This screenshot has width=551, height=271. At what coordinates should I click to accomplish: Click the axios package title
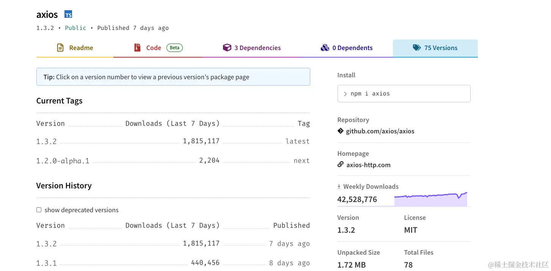[47, 15]
